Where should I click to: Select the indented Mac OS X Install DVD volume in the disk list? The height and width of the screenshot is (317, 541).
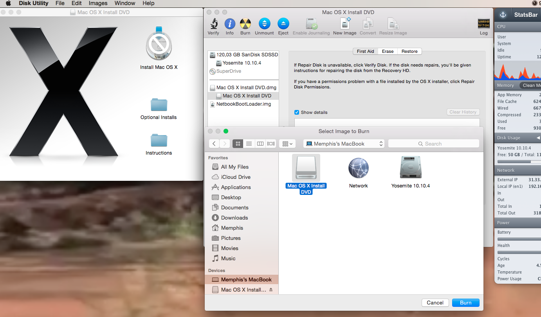point(243,96)
